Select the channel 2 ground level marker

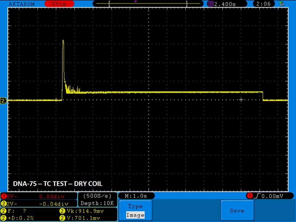coord(3,101)
